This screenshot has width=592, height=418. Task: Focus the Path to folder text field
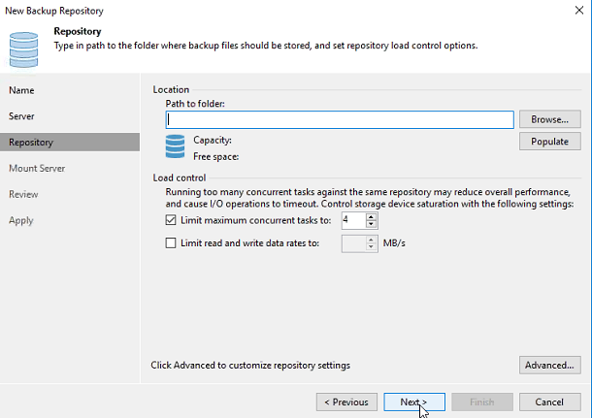point(340,119)
